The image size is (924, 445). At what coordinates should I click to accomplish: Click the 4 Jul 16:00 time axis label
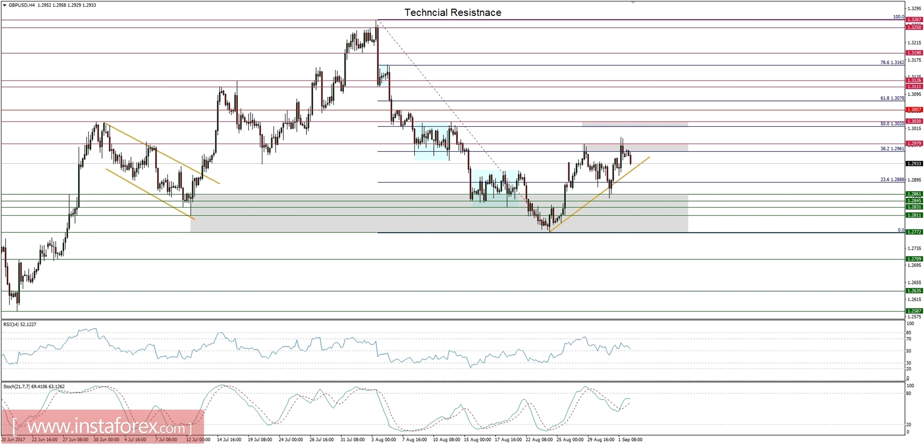point(136,440)
